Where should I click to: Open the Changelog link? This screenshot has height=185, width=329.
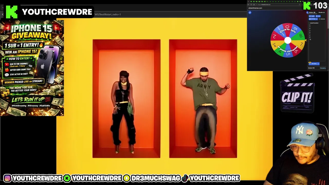323,68
